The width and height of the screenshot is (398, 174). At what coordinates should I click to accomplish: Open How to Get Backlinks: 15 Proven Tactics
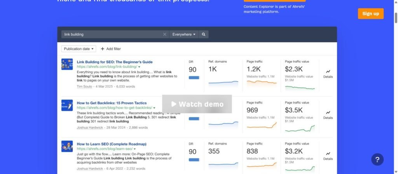click(112, 103)
